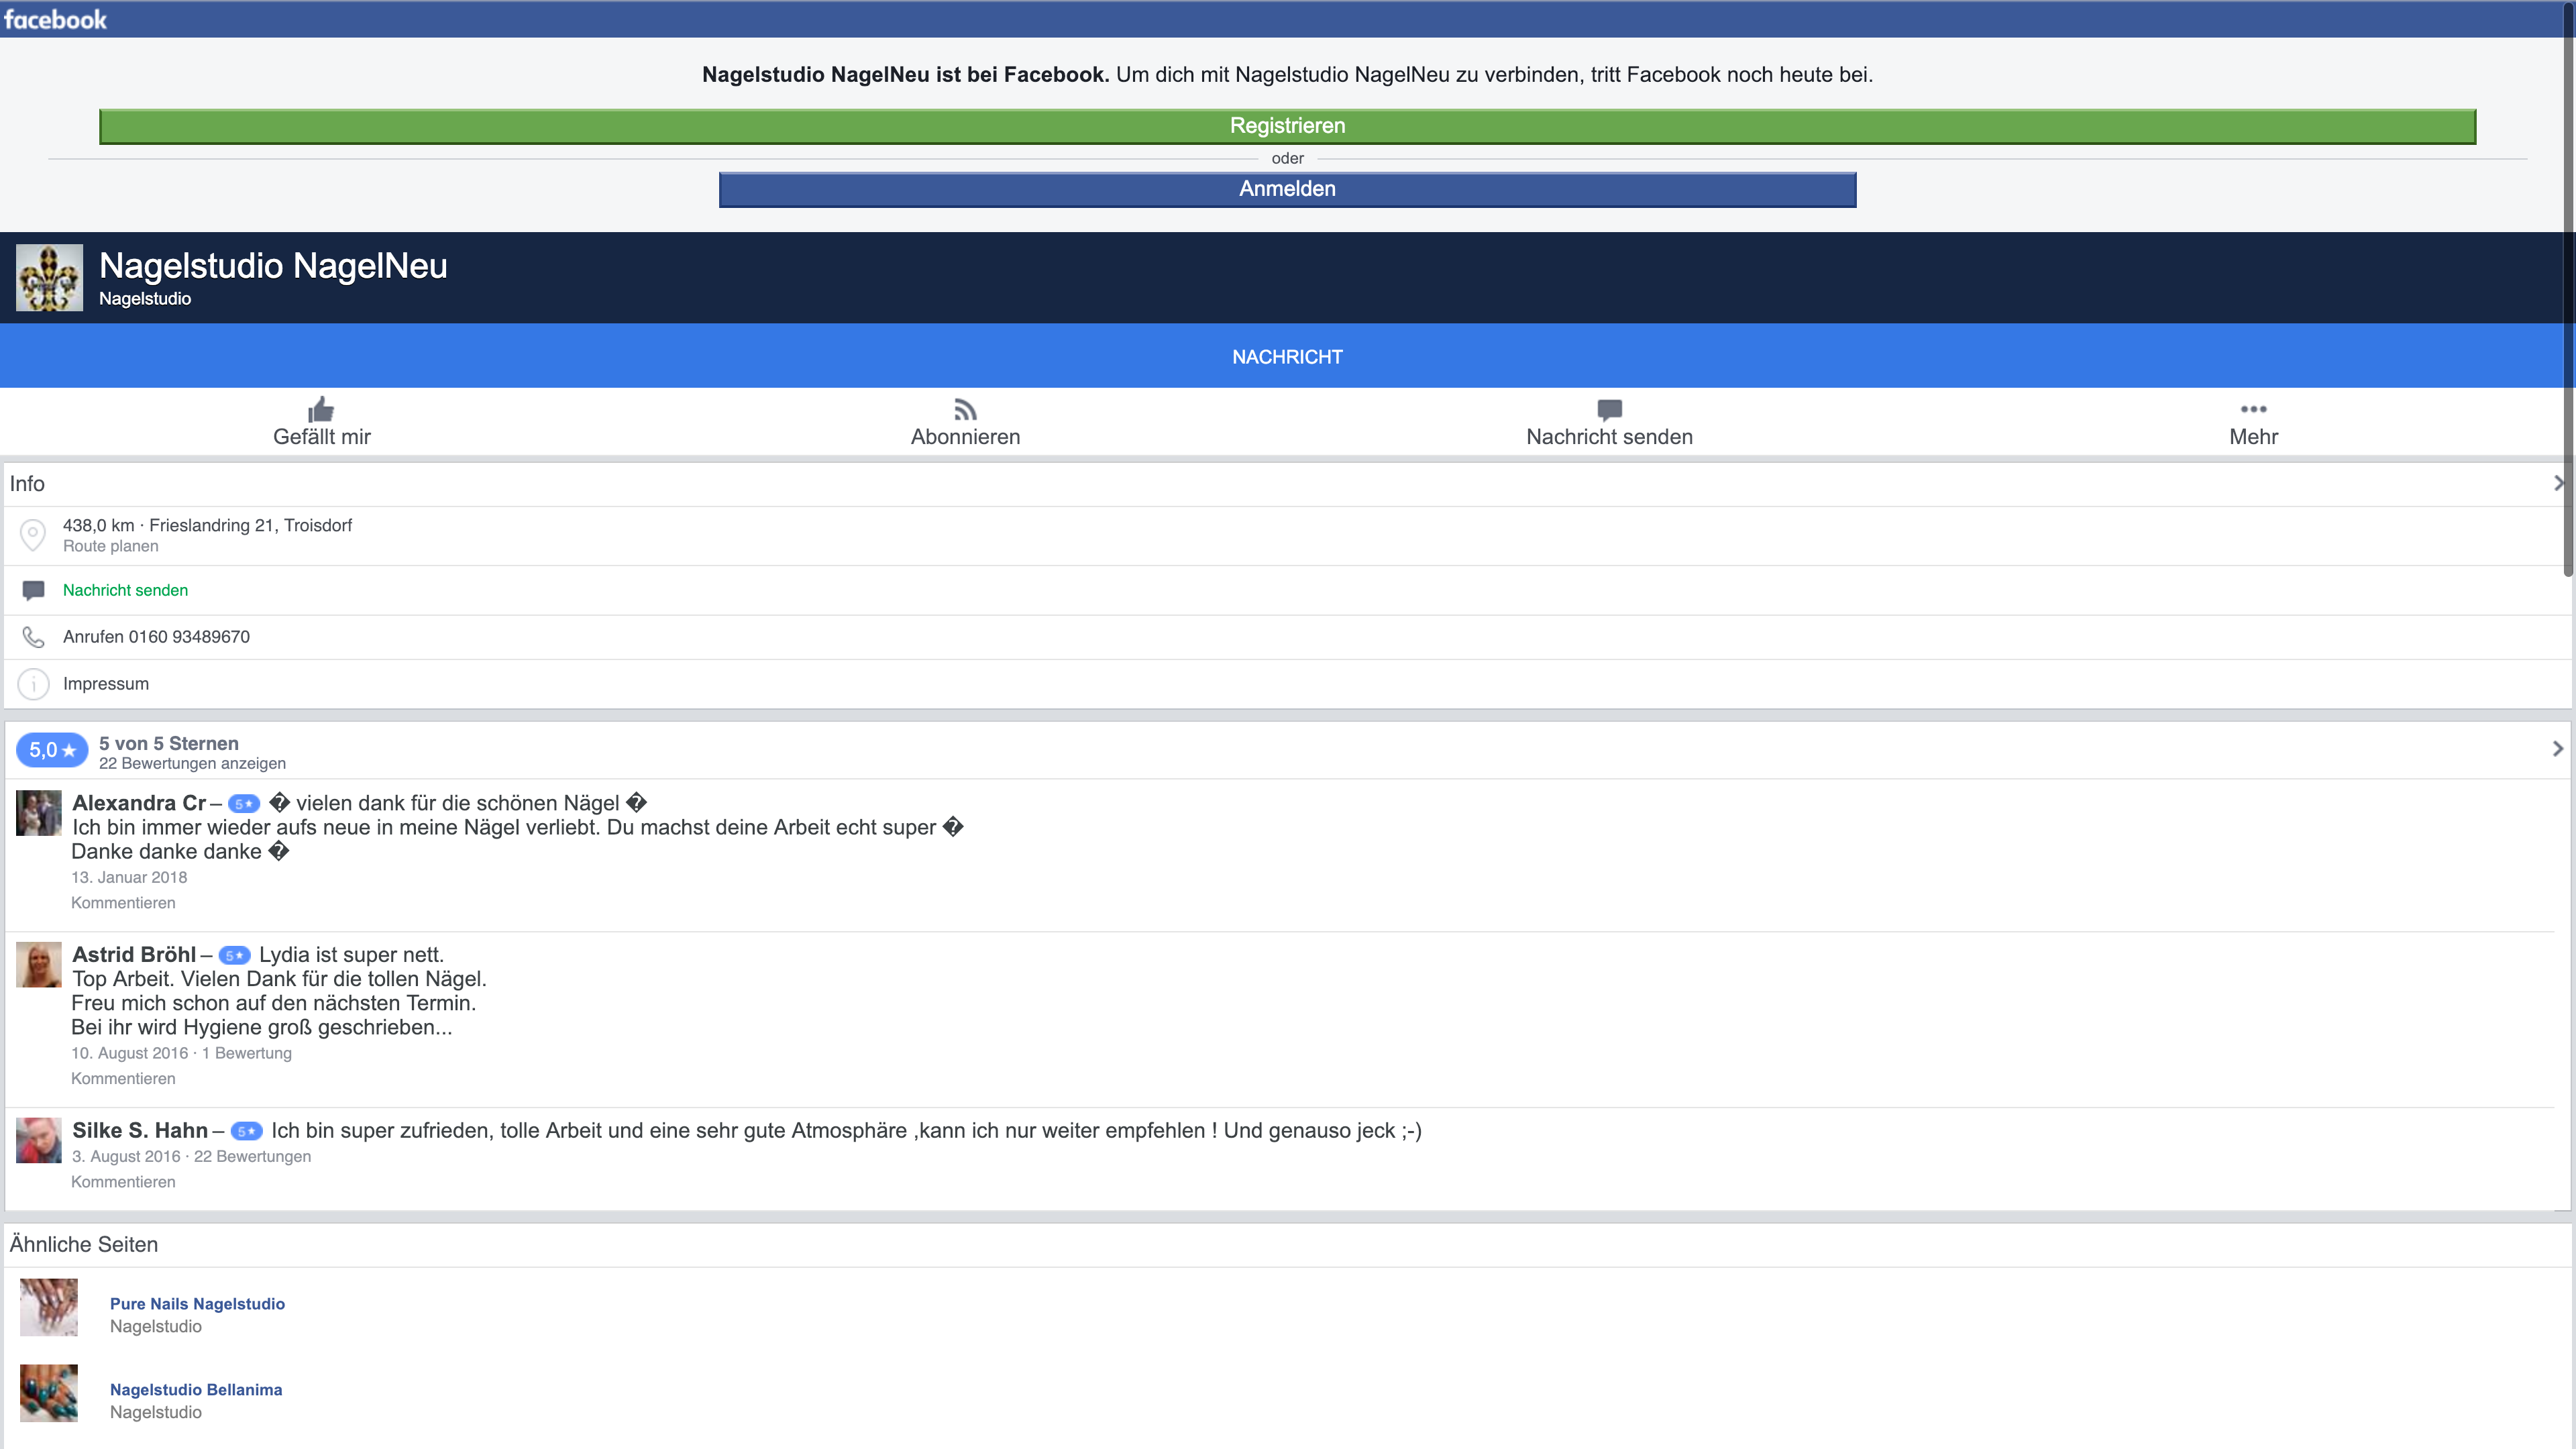Click the Gefällt mir label

[321, 437]
